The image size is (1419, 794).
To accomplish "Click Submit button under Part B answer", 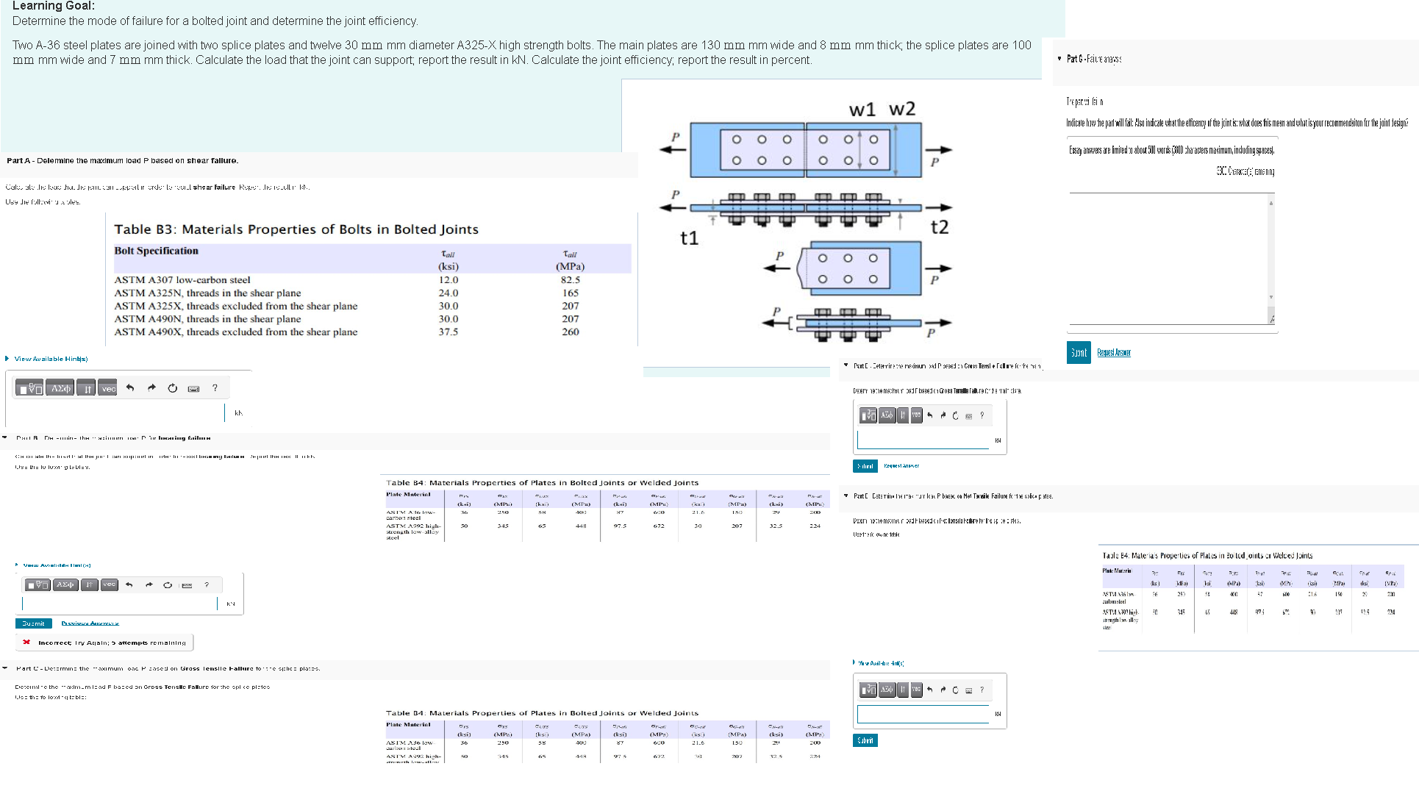I will pyautogui.click(x=33, y=623).
